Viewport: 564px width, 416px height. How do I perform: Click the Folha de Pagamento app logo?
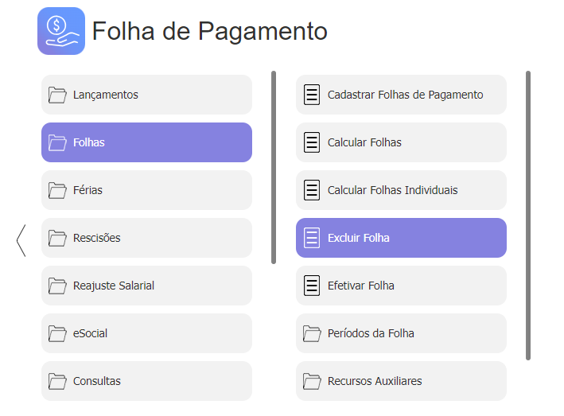click(61, 31)
